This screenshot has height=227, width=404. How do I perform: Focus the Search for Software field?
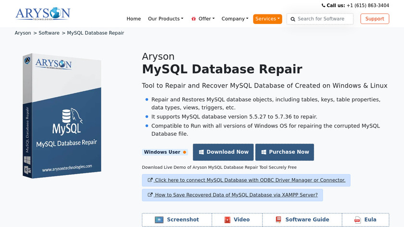pos(320,19)
